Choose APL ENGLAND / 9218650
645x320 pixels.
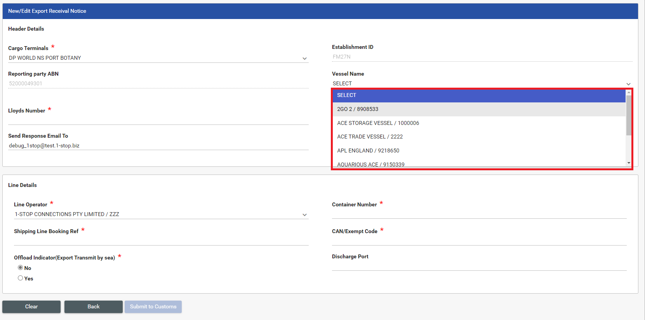point(479,151)
